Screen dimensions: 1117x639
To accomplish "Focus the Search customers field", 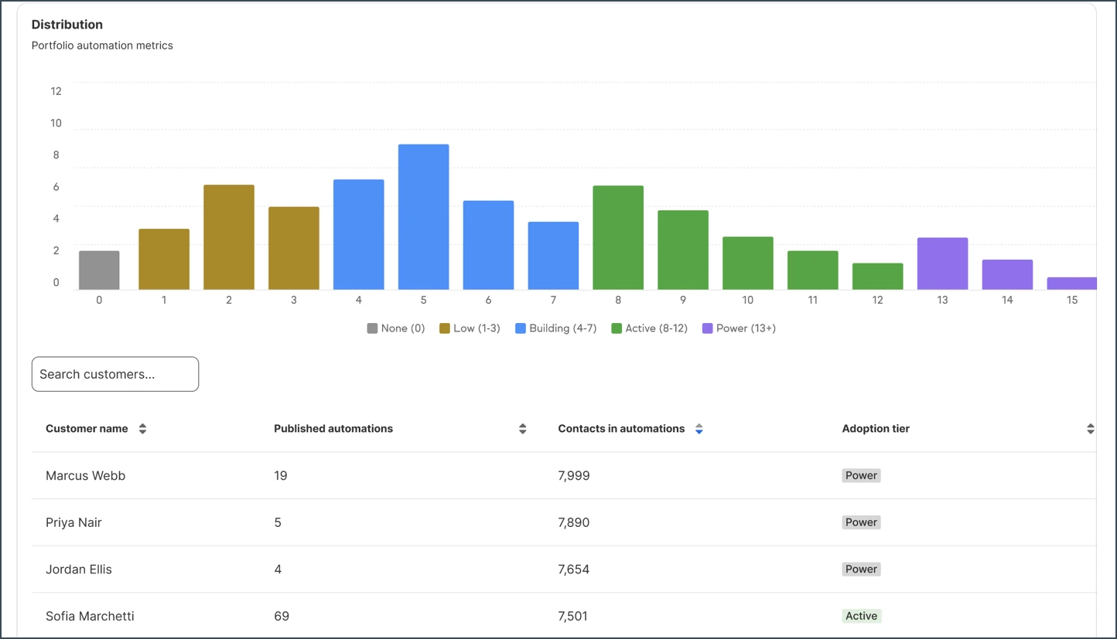I will pos(115,374).
